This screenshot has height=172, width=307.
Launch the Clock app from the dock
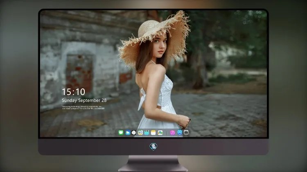point(134,132)
